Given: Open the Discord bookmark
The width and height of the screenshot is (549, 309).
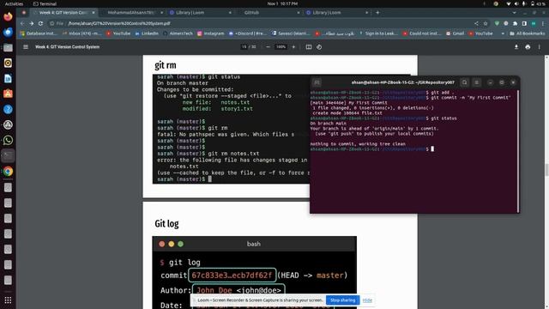Looking at the screenshot, I should tap(247, 33).
